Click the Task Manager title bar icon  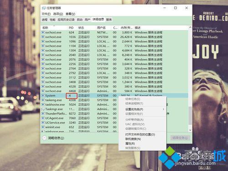44,8
